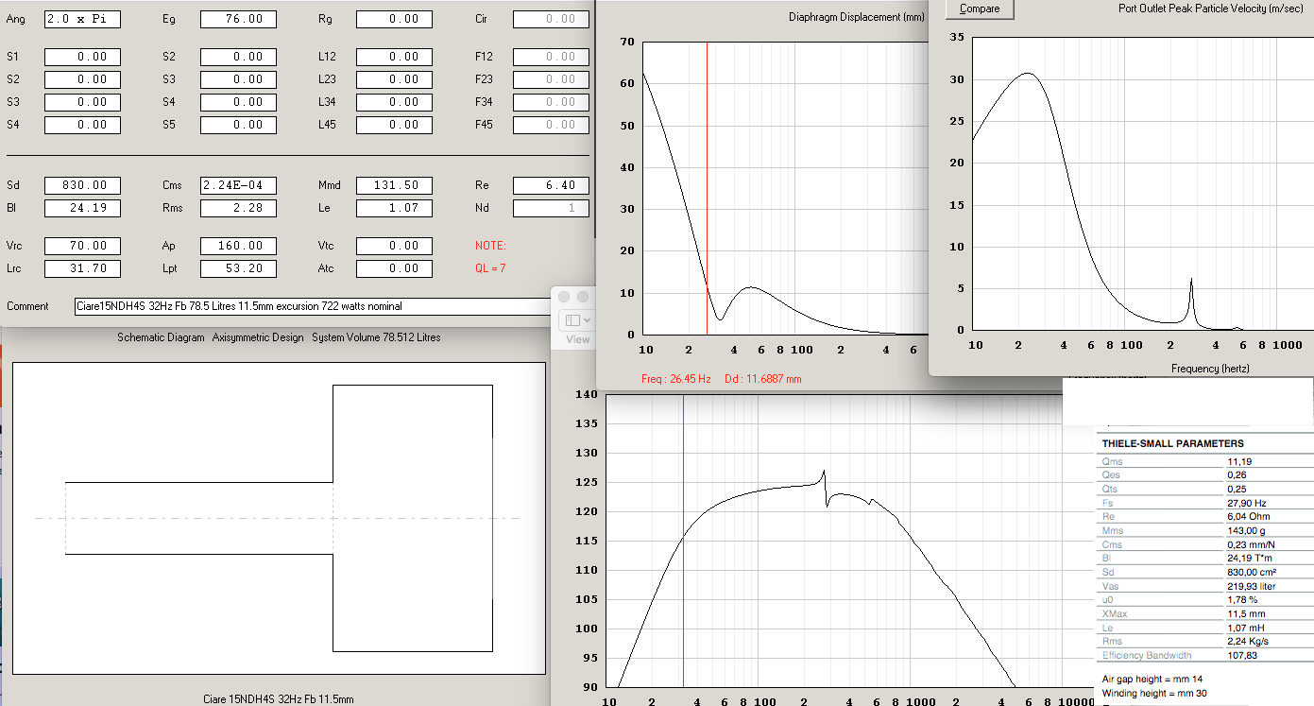This screenshot has width=1314, height=706.
Task: Select the Qms value 11,19
Action: (1239, 461)
